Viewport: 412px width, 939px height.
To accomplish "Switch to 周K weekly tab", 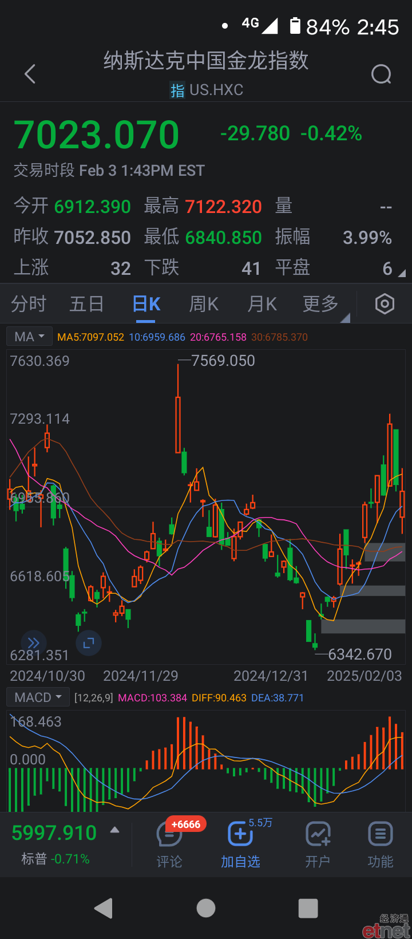I will pos(204,304).
